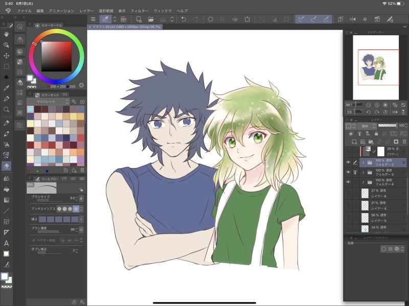Open layer blending mode 通常 dropdown
The image size is (409, 306).
pos(367,126)
